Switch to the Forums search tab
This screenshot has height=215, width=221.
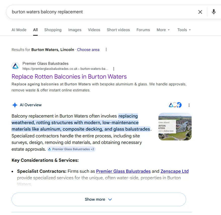click(x=143, y=30)
